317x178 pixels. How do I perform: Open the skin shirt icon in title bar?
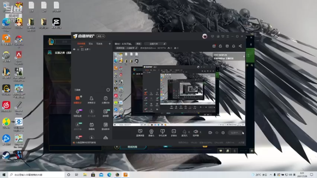223,36
